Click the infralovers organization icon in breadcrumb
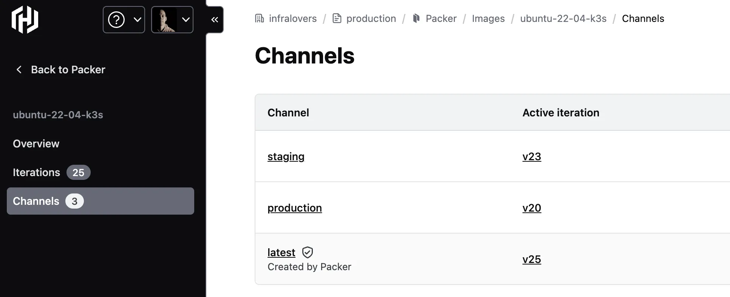This screenshot has width=730, height=297. point(260,19)
